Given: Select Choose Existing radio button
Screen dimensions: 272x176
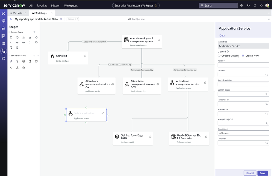Looking at the screenshot, I should [219, 56].
